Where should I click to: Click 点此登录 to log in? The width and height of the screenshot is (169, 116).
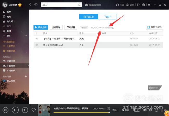(13, 5)
